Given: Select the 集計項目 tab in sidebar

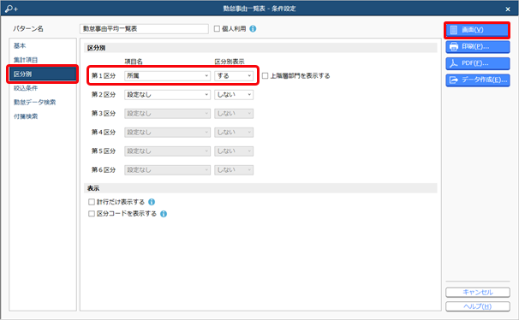Looking at the screenshot, I should click(43, 60).
